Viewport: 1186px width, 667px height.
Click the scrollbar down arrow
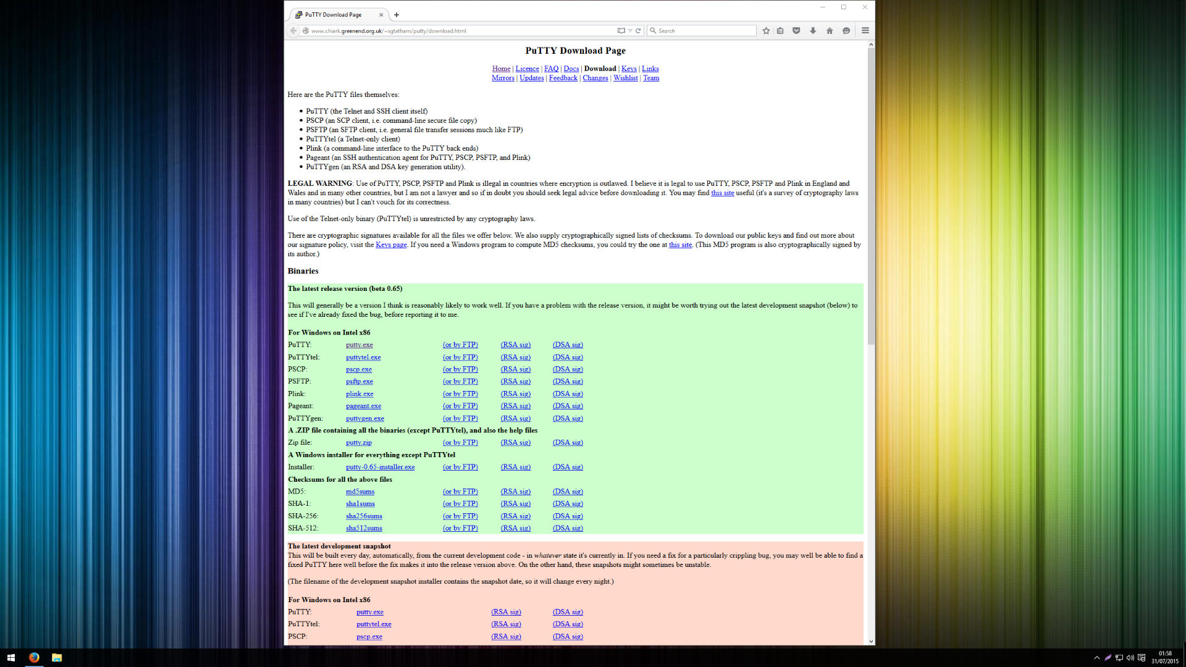tap(871, 641)
